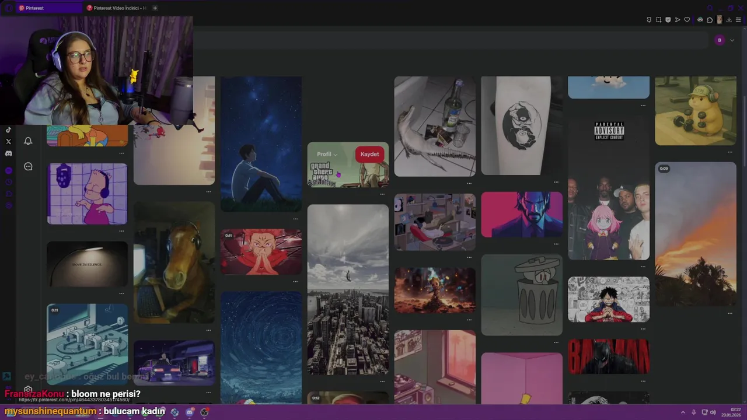Open the swirling night sky pin

tap(261, 348)
